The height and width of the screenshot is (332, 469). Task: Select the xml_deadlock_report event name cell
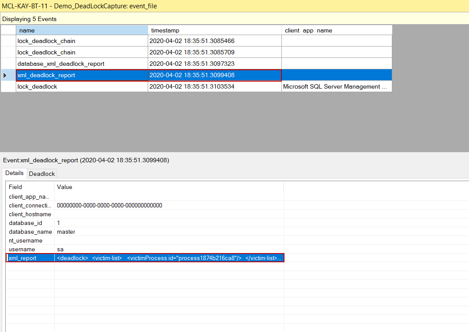coord(82,75)
